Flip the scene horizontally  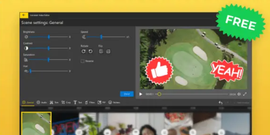click(x=101, y=51)
